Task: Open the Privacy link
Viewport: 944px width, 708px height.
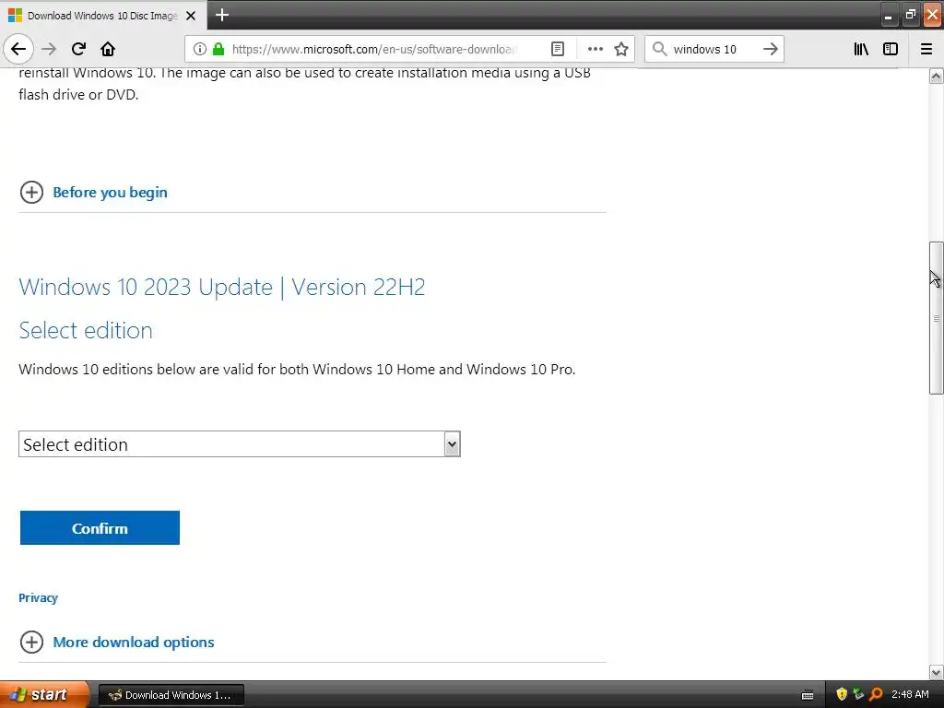Action: coord(38,597)
